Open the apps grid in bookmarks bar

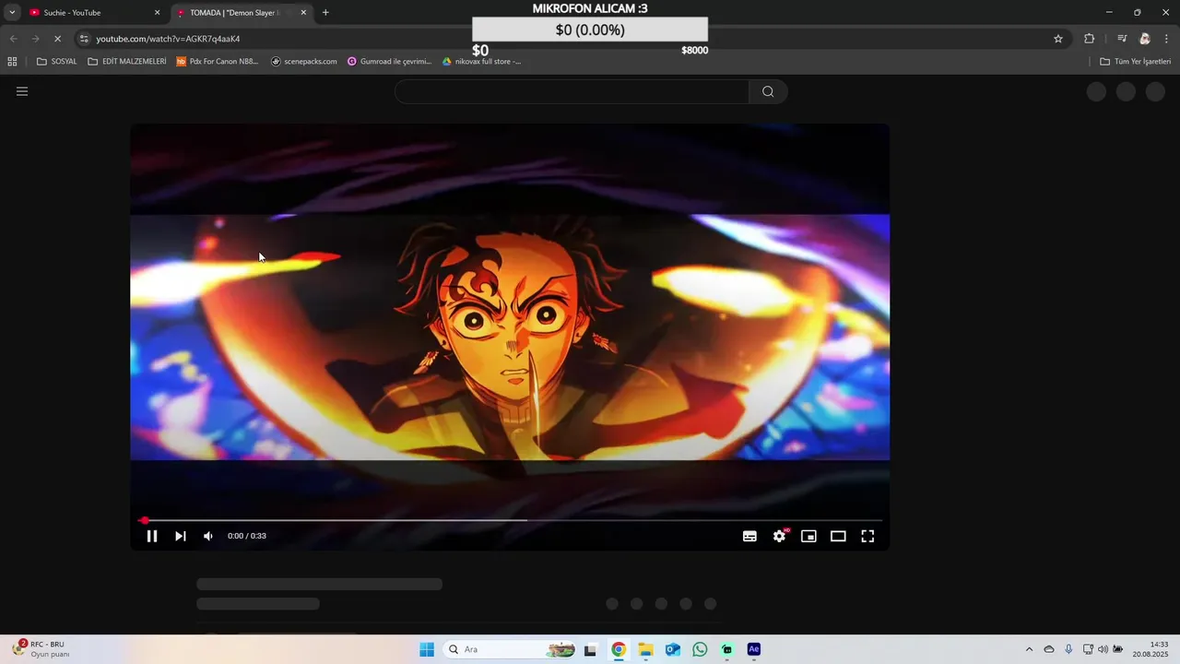point(12,62)
